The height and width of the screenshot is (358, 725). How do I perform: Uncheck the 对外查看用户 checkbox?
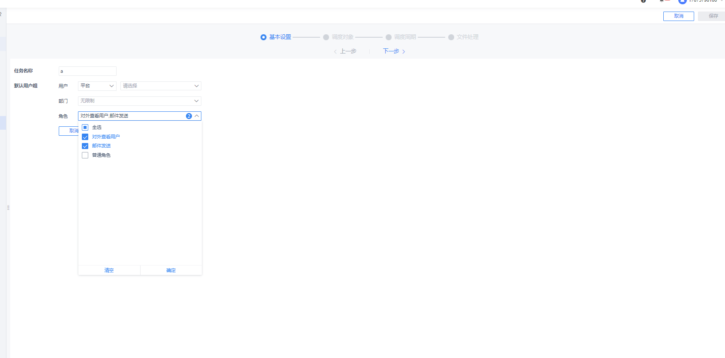[x=85, y=137]
